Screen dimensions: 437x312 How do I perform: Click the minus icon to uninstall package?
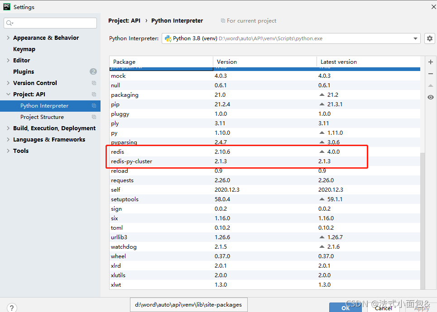click(x=431, y=74)
